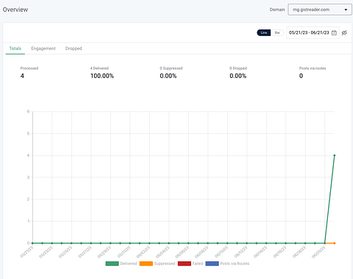Expand the Domain dropdown arrow
Image resolution: width=353 pixels, height=279 pixels.
point(346,10)
